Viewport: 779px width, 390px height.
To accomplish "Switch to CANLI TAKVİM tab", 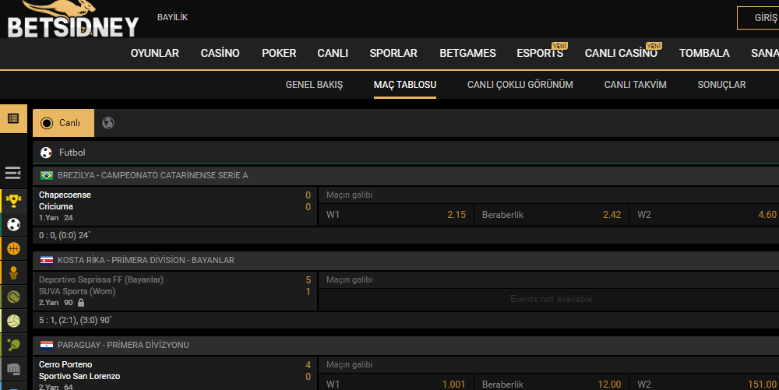I will 635,85.
